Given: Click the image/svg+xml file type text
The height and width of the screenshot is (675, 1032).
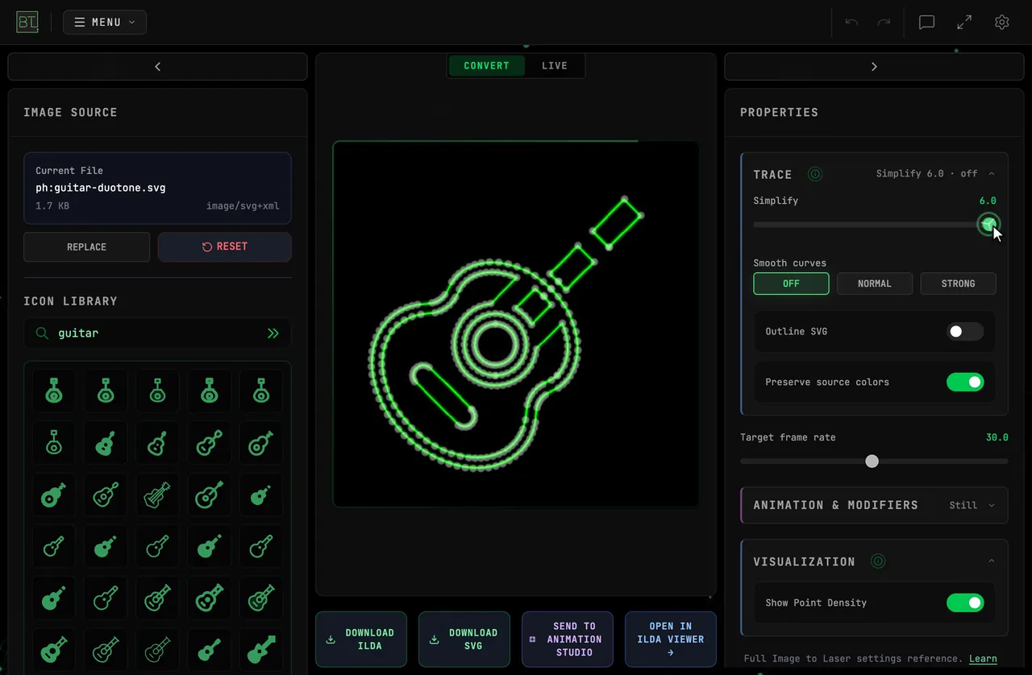Looking at the screenshot, I should pyautogui.click(x=243, y=206).
